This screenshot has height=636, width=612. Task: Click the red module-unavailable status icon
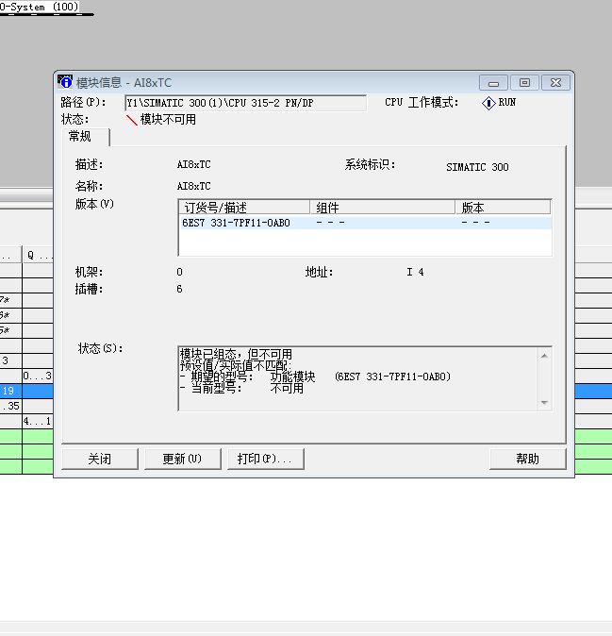[132, 120]
